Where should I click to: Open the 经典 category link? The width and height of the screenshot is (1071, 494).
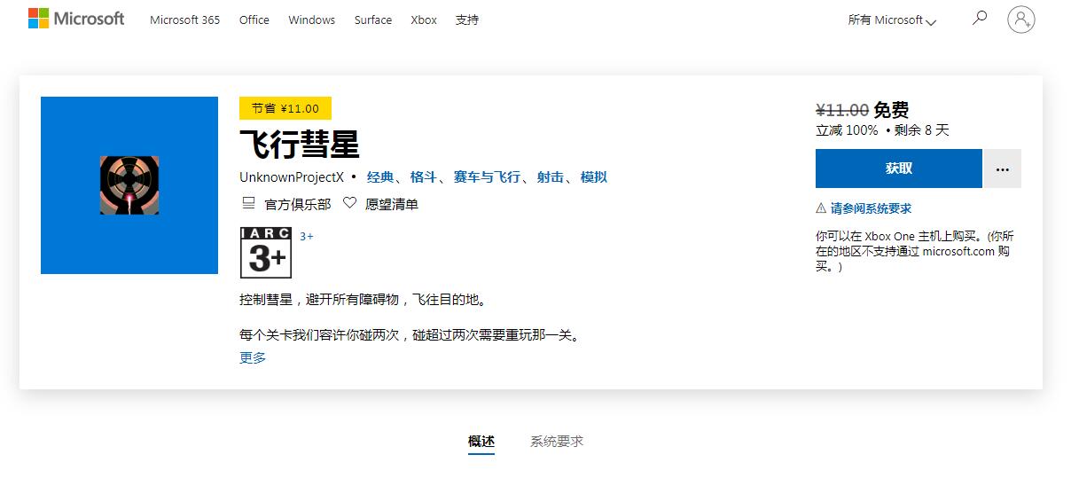[380, 177]
